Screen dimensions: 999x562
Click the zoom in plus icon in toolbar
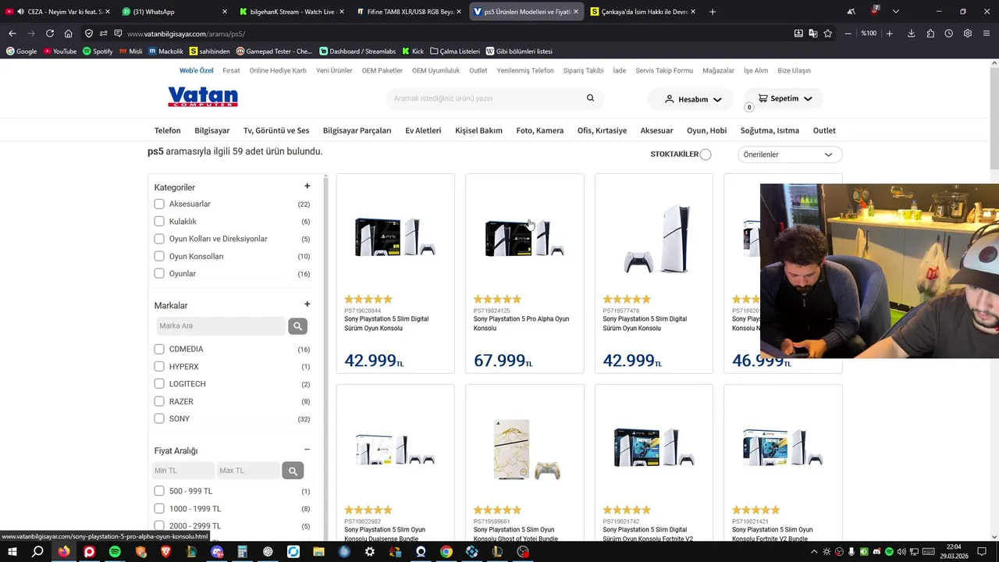pos(889,34)
